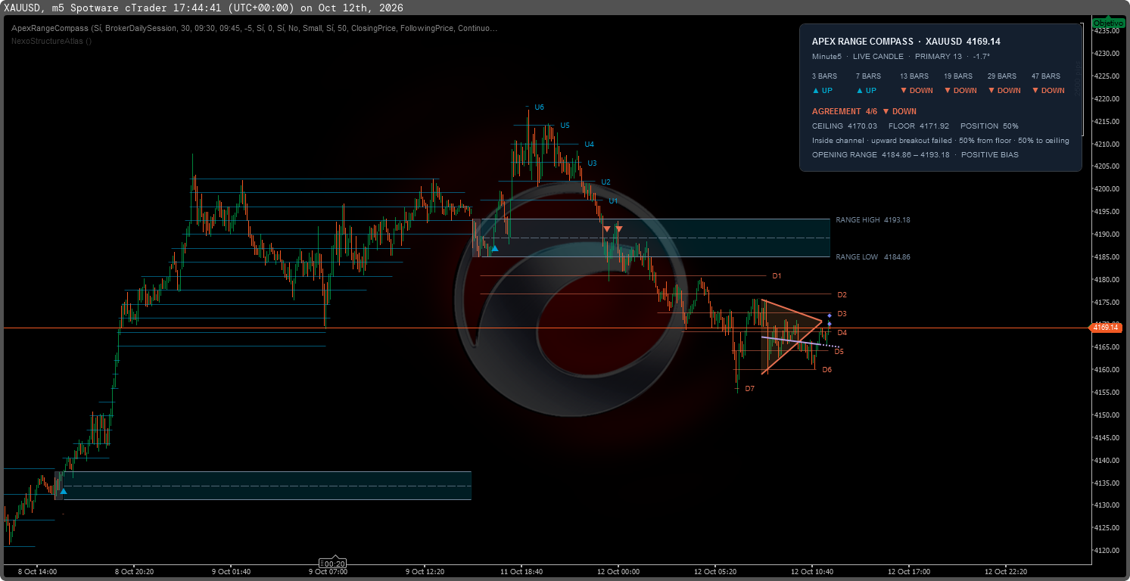Click the D7 level label
The height and width of the screenshot is (581, 1130).
point(749,389)
